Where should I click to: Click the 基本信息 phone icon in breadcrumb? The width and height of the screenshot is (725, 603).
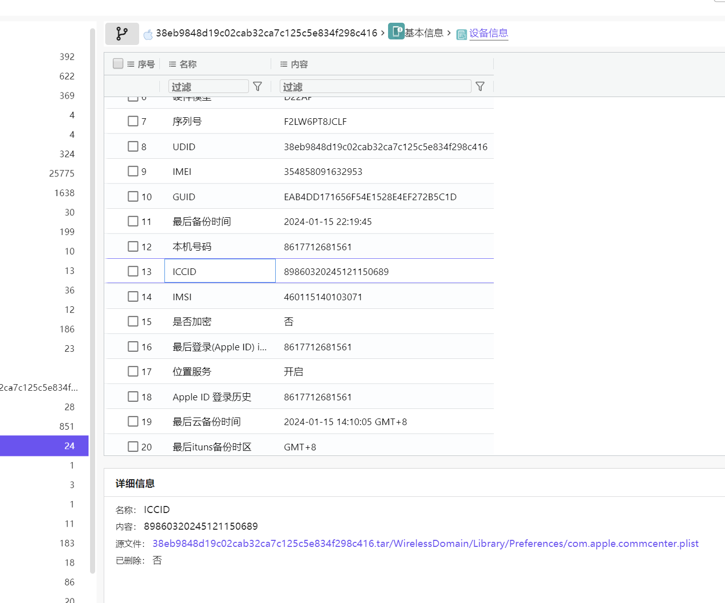(396, 31)
